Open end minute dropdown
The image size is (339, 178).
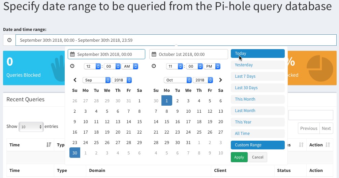tap(194, 66)
